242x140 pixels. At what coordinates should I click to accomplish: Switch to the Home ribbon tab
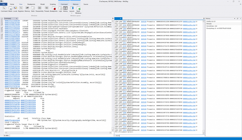pyautogui.click(x=12, y=4)
